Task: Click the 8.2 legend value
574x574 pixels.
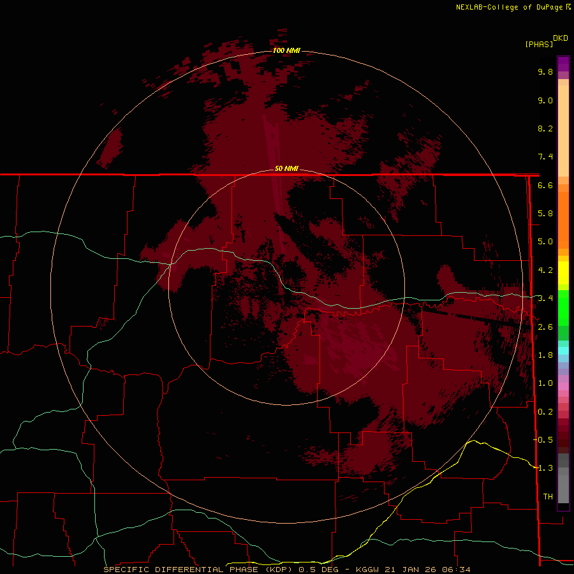Action: point(545,128)
